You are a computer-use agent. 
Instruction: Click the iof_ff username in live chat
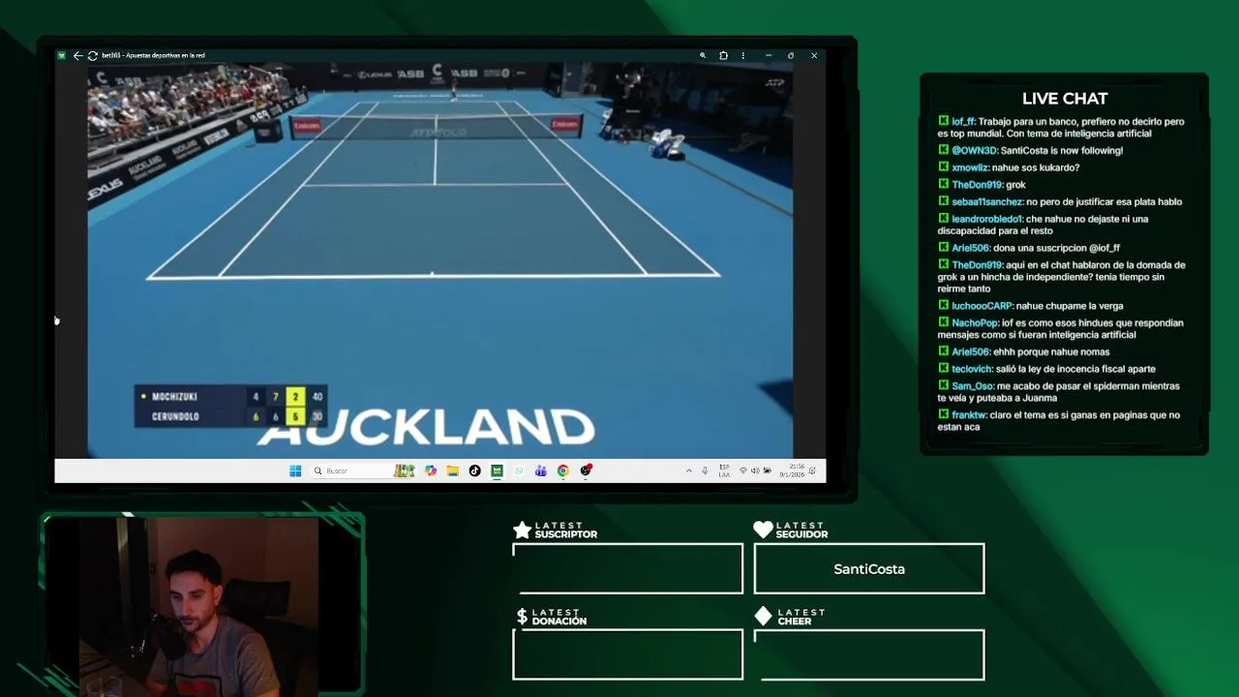point(963,122)
